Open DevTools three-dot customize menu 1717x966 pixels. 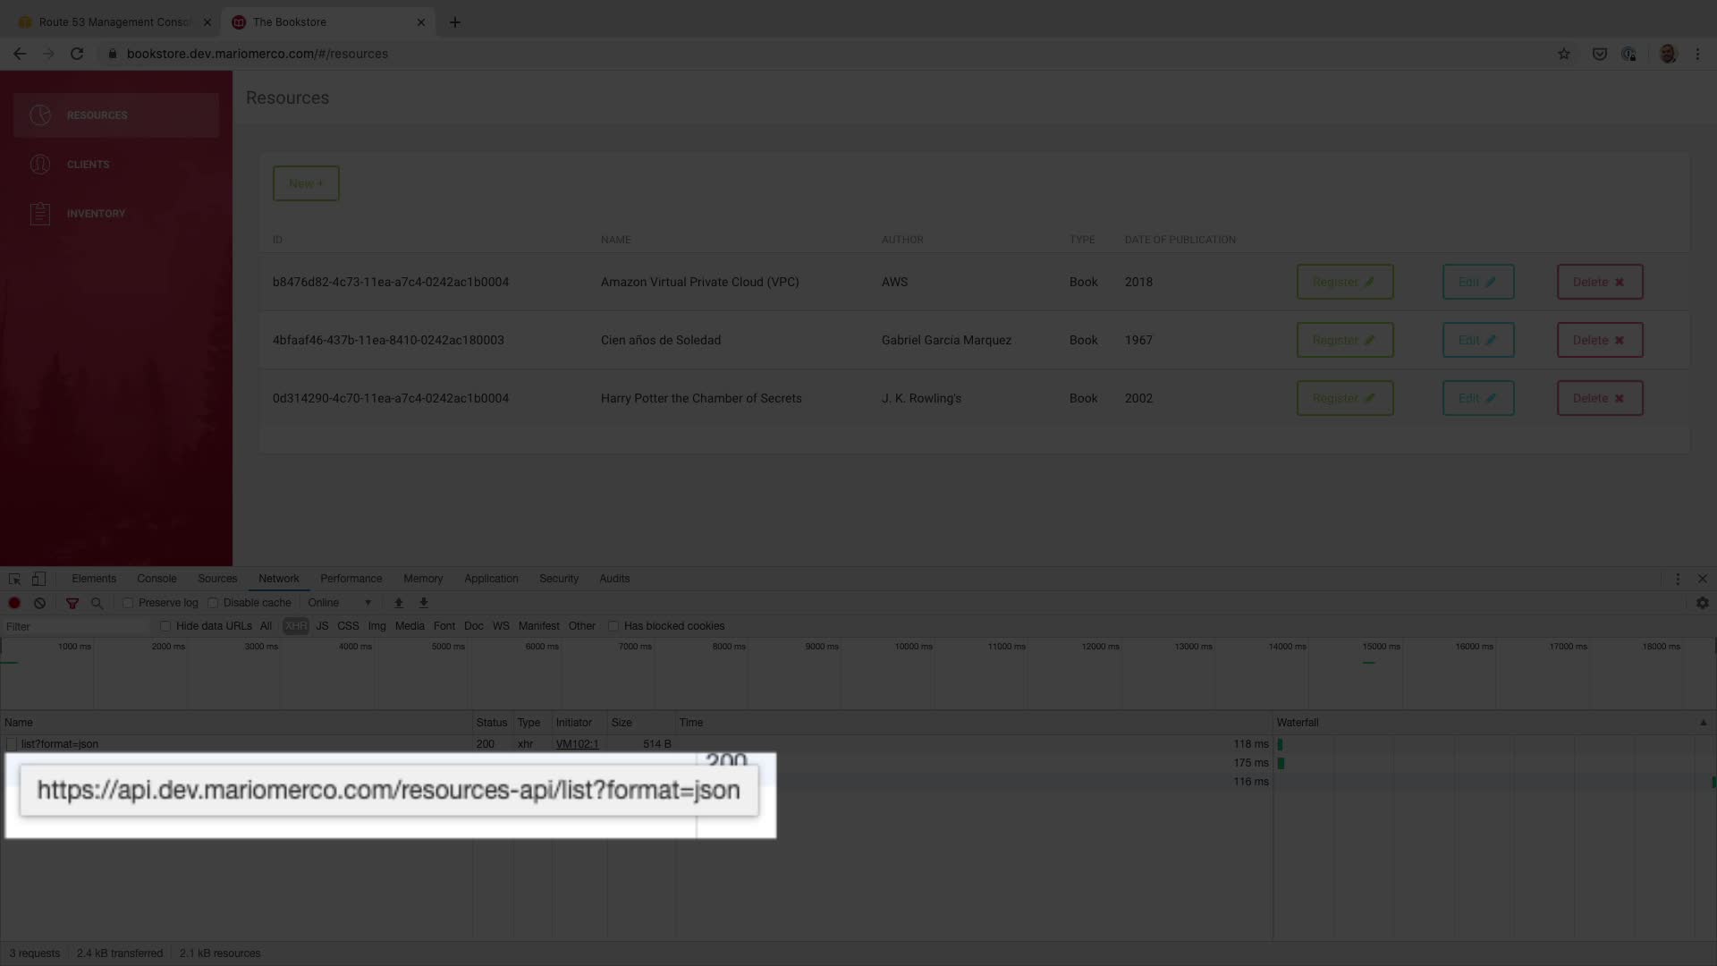tap(1678, 579)
